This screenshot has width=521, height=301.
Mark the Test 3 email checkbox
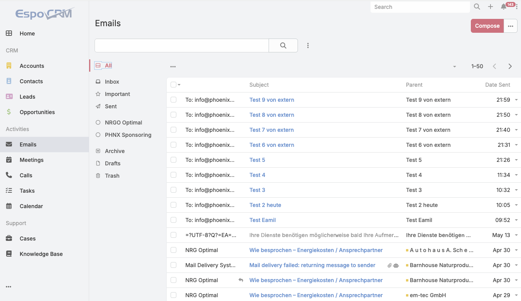(x=173, y=190)
